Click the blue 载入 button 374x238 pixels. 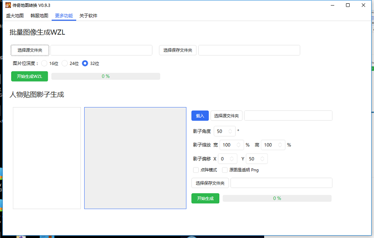pos(200,115)
